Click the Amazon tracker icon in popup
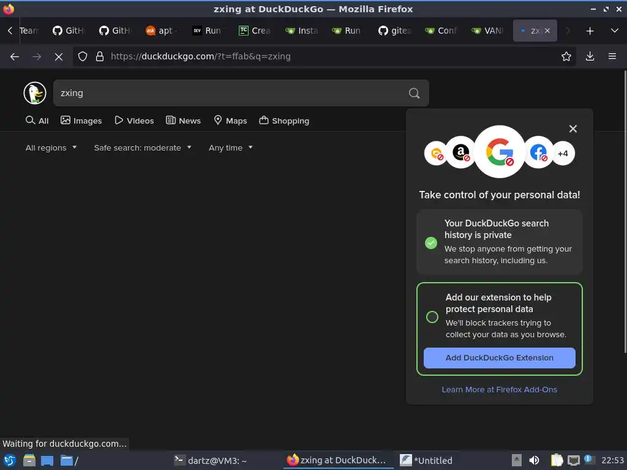 click(460, 152)
